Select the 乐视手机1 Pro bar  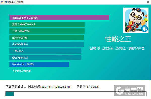click(x=47, y=38)
